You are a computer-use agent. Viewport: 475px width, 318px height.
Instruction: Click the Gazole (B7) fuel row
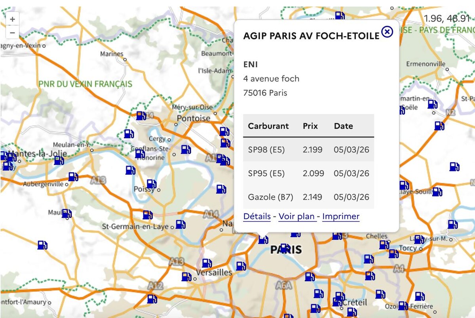tap(308, 197)
